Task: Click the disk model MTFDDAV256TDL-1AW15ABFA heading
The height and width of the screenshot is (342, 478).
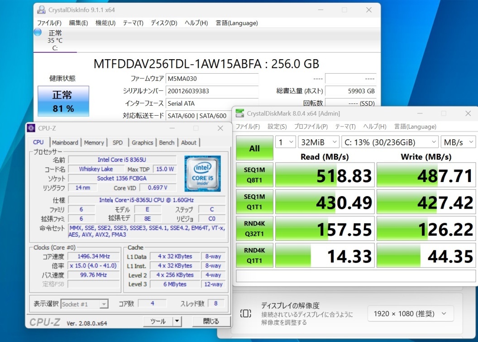Action: 206,64
